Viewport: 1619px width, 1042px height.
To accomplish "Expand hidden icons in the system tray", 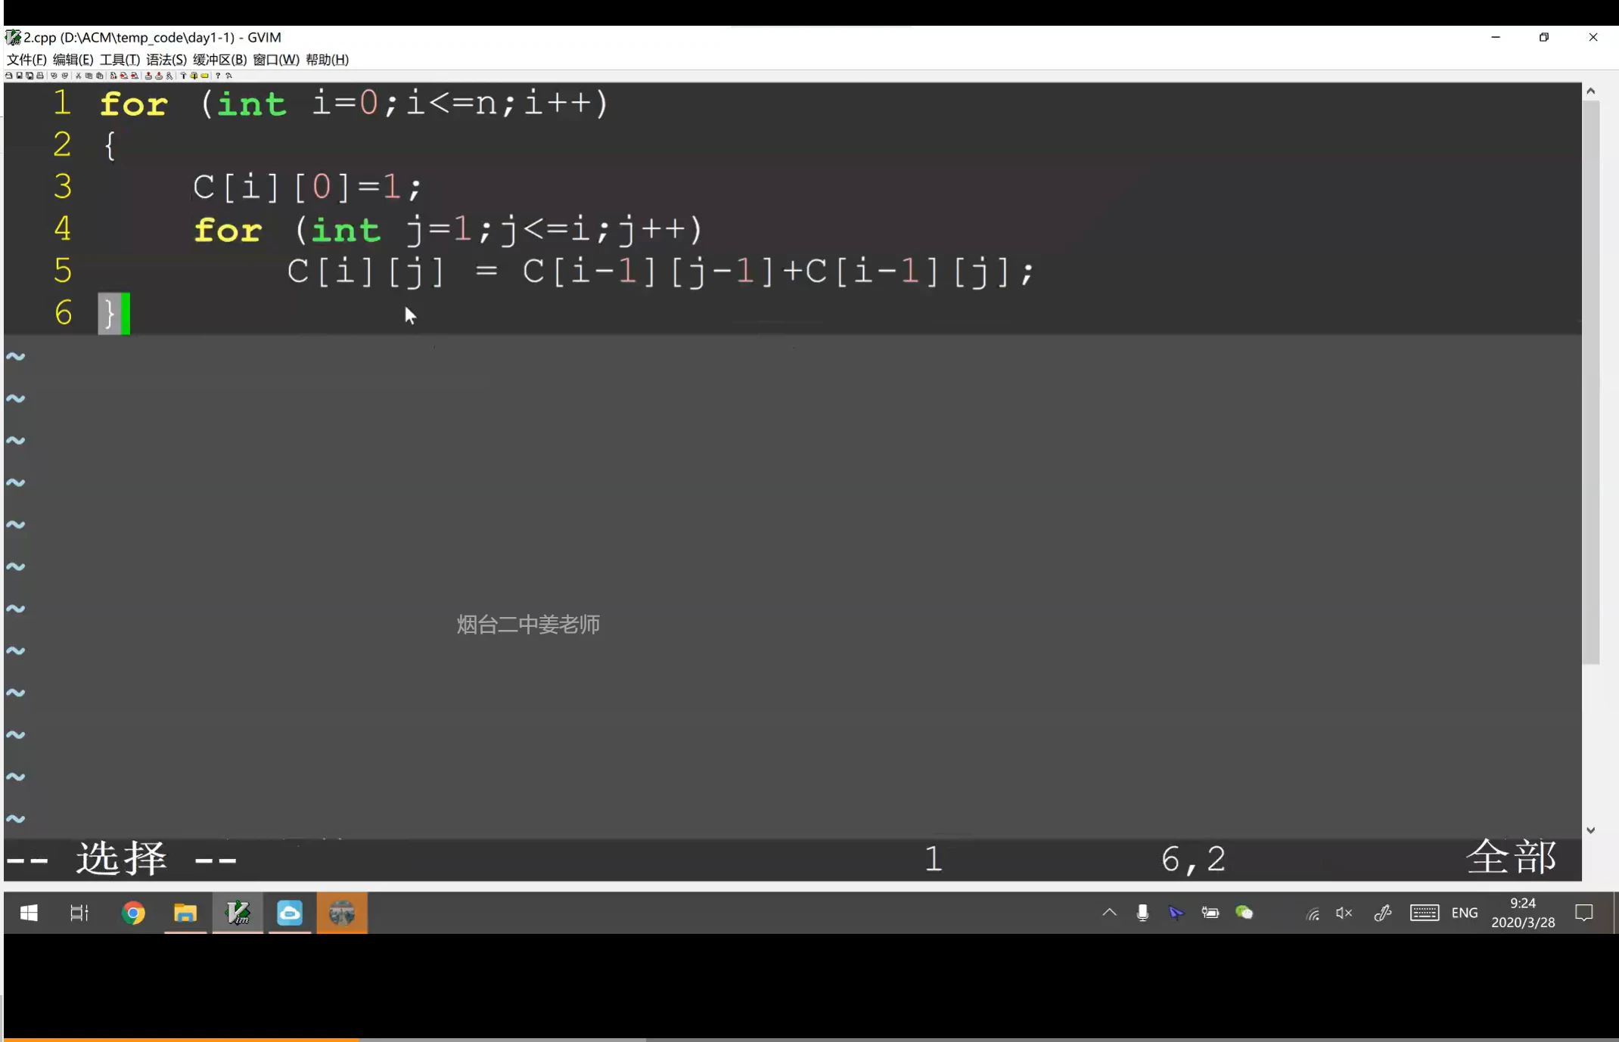I will pyautogui.click(x=1109, y=913).
